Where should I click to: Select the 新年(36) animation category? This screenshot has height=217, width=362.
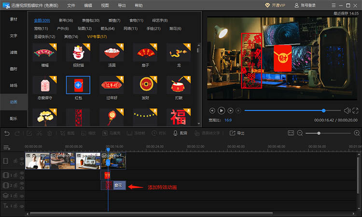[66, 20]
